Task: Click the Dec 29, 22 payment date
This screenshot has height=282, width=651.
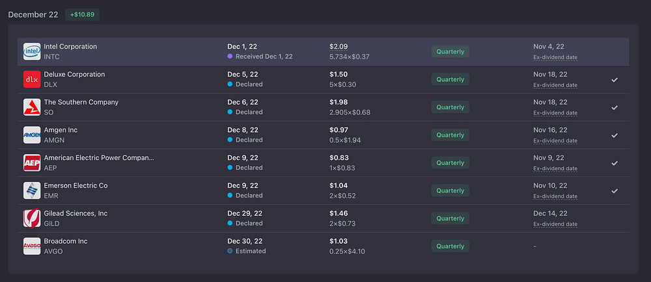Action: tap(245, 213)
